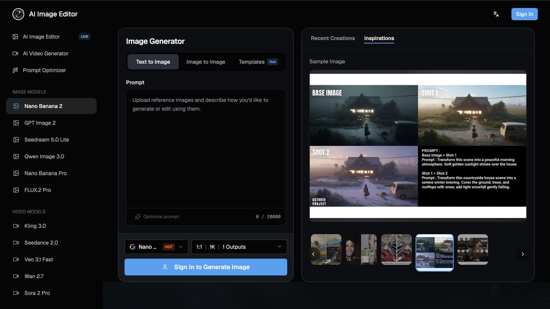
Task: Click the FLUX.2 Pro model icon
Action: coord(16,190)
